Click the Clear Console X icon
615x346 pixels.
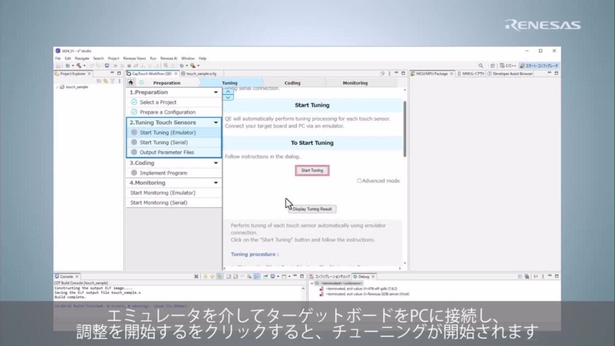(196, 277)
